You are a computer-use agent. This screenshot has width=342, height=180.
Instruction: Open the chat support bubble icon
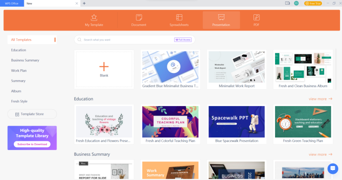(x=332, y=169)
